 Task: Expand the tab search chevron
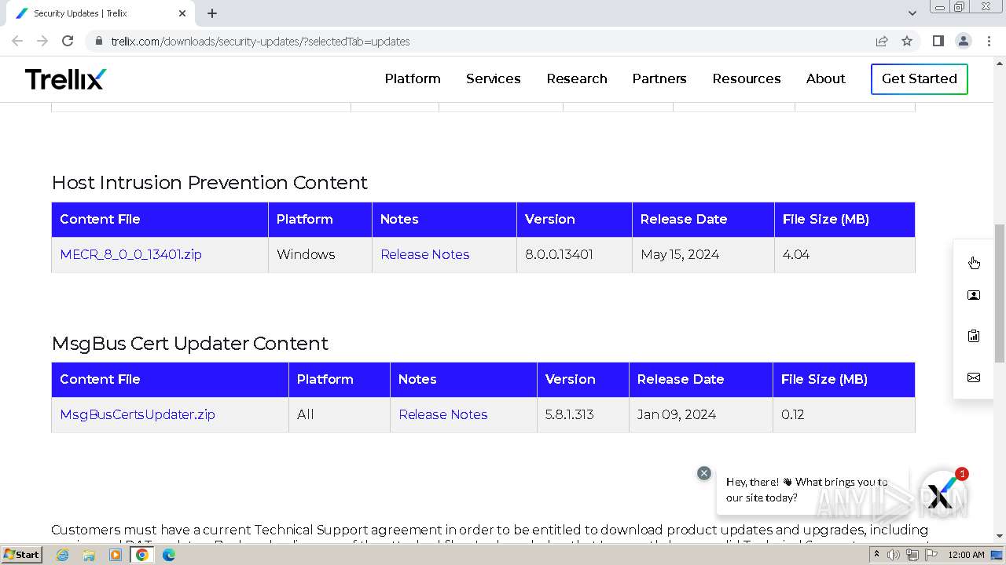(912, 13)
